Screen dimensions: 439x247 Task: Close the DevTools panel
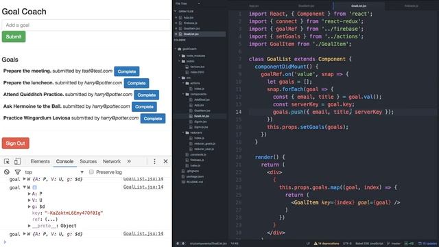166,161
